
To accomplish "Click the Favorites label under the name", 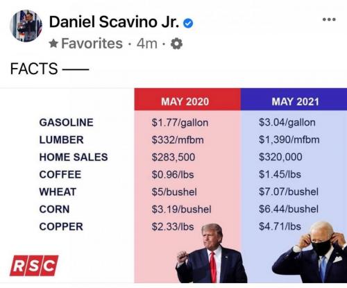I will [x=92, y=44].
